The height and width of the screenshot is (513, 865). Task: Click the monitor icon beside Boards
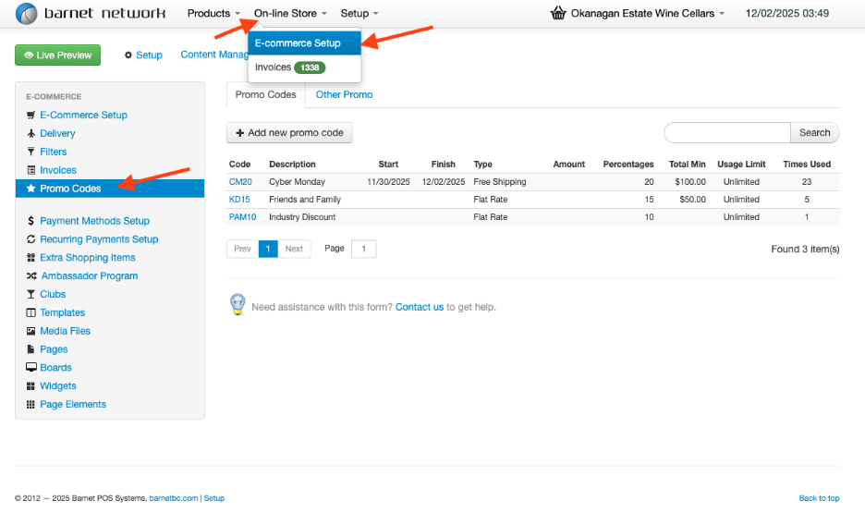pos(30,367)
